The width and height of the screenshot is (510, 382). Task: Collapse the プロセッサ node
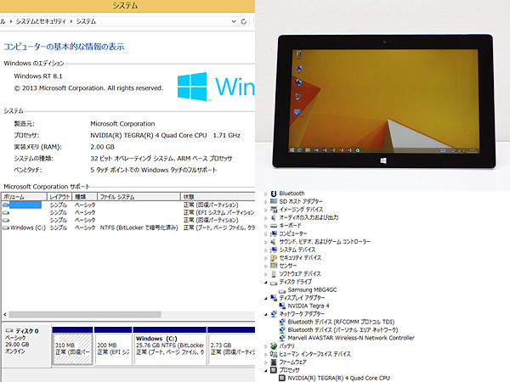pos(266,370)
